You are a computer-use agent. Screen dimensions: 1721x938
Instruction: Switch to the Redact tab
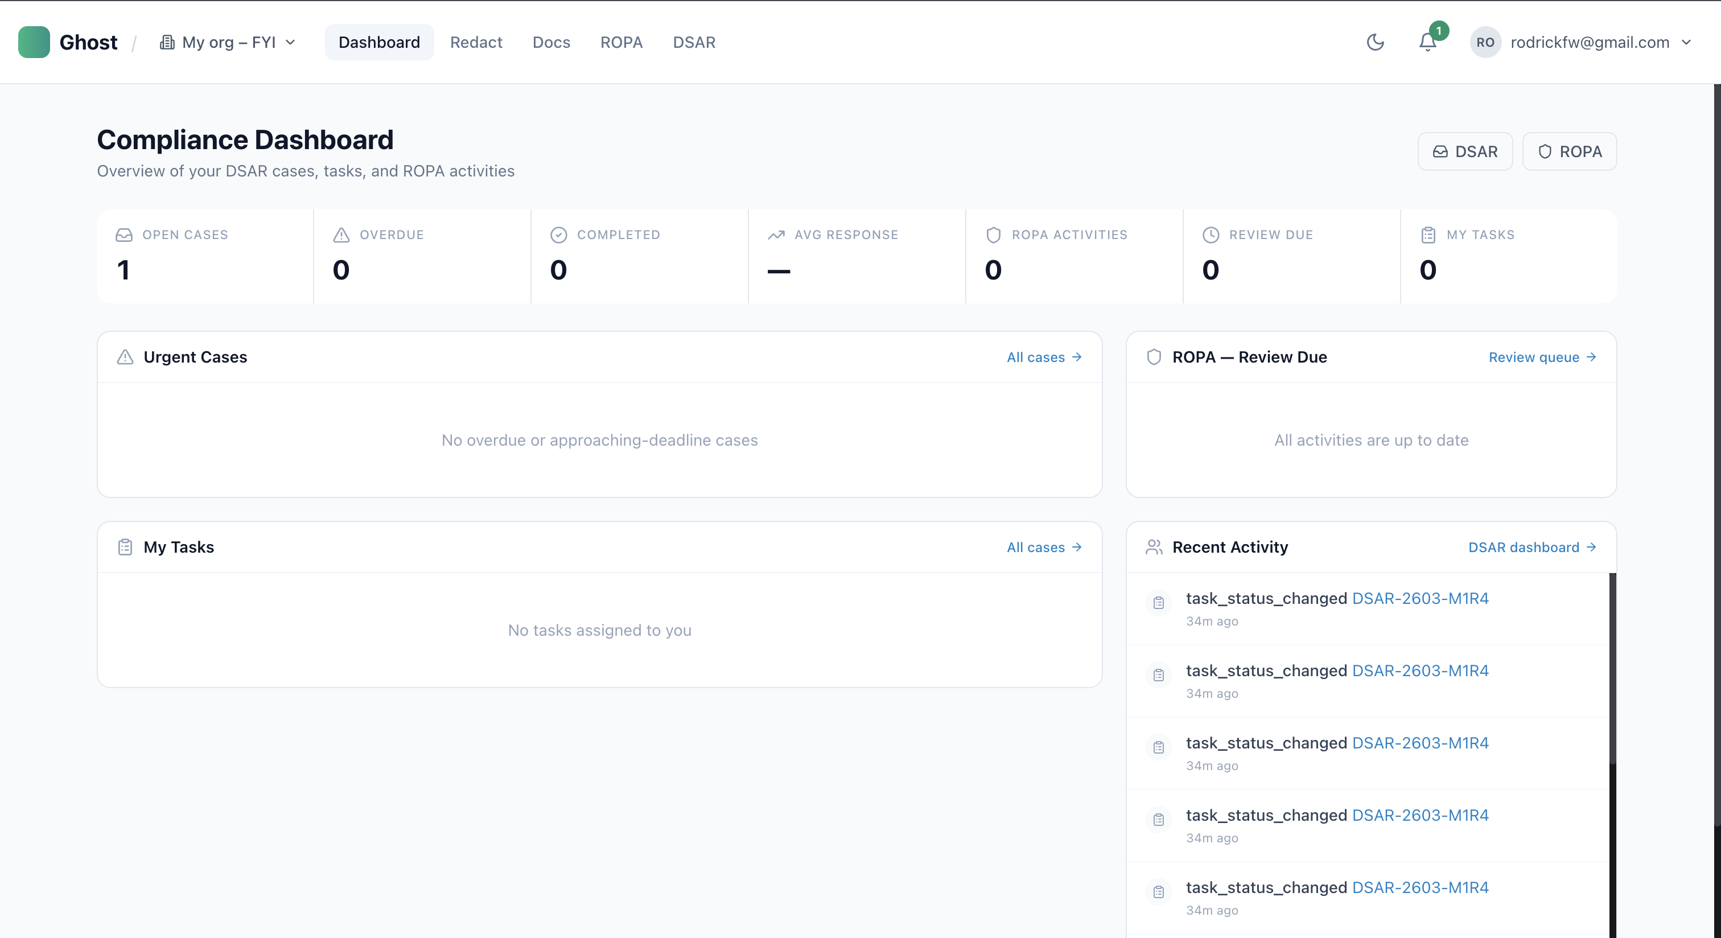point(476,42)
